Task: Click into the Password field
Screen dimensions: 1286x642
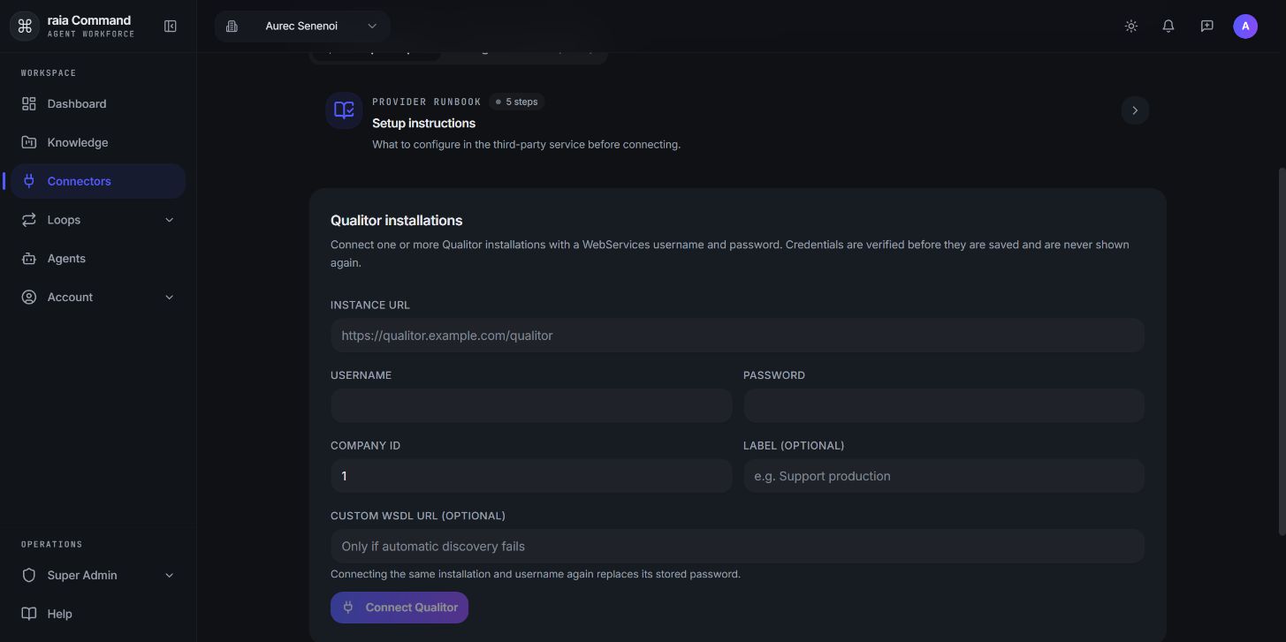Action: click(x=944, y=406)
